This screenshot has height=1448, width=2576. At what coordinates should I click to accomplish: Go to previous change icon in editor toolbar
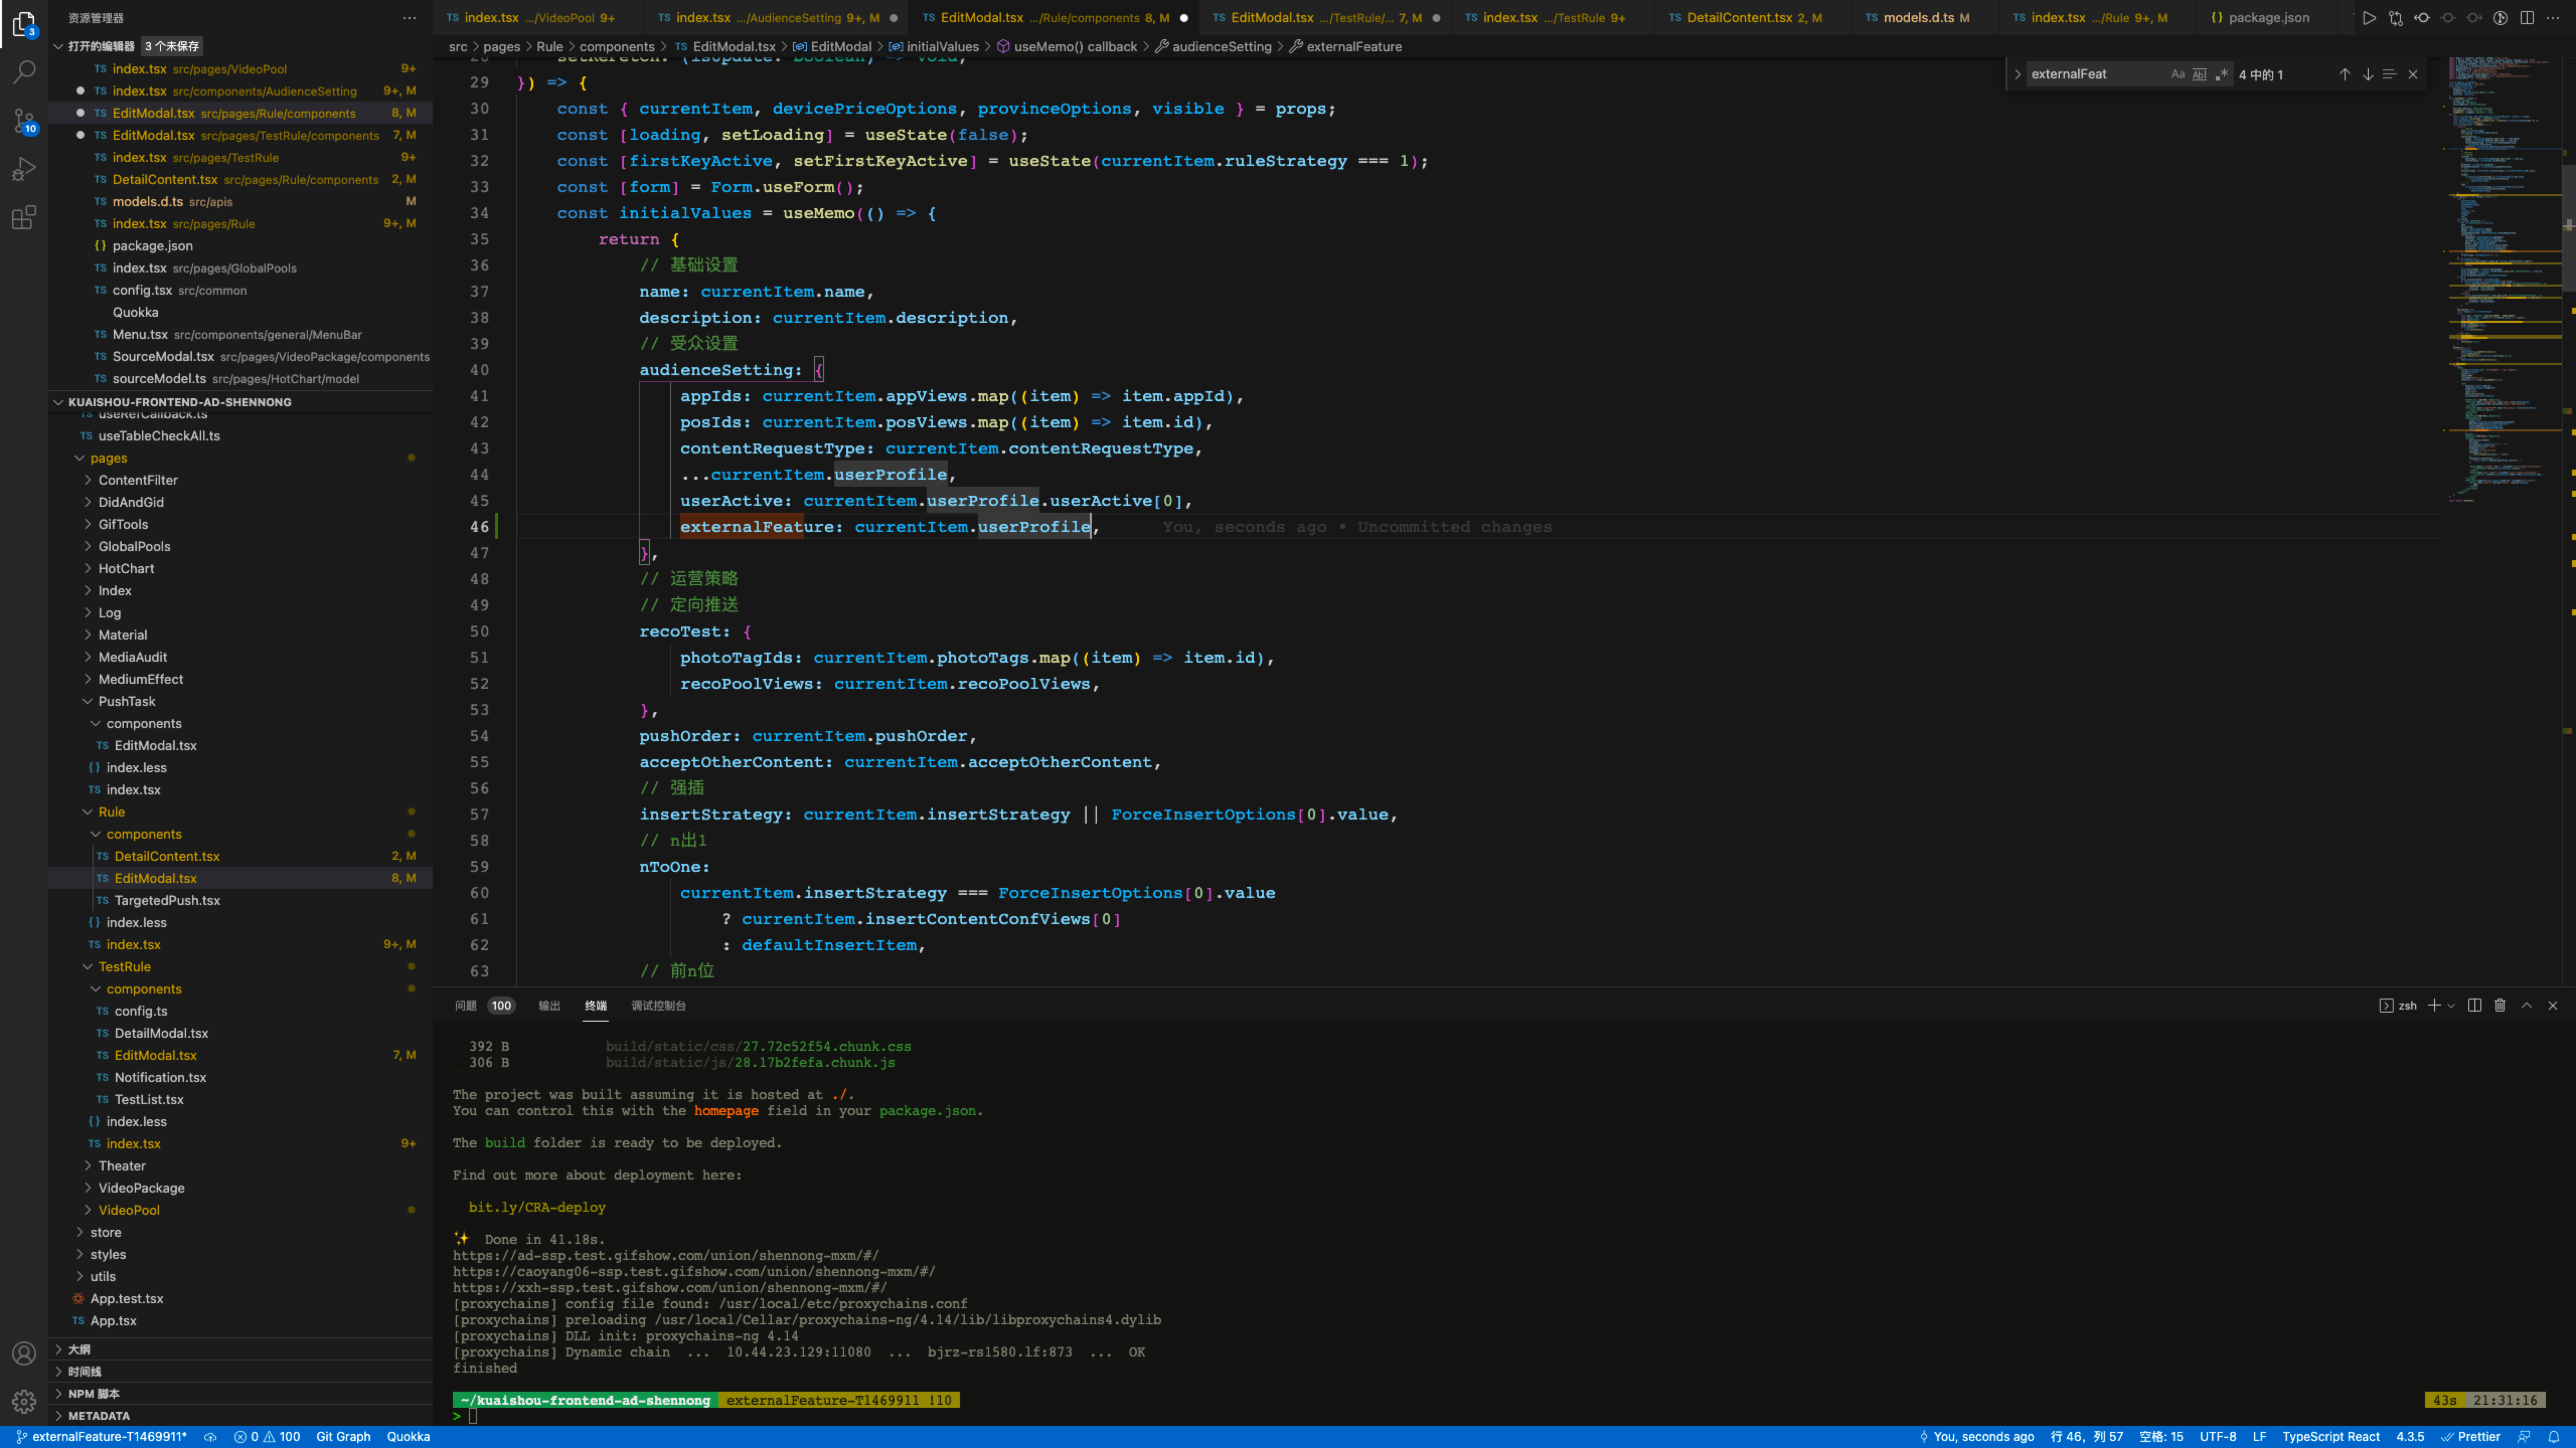[x=2421, y=18]
